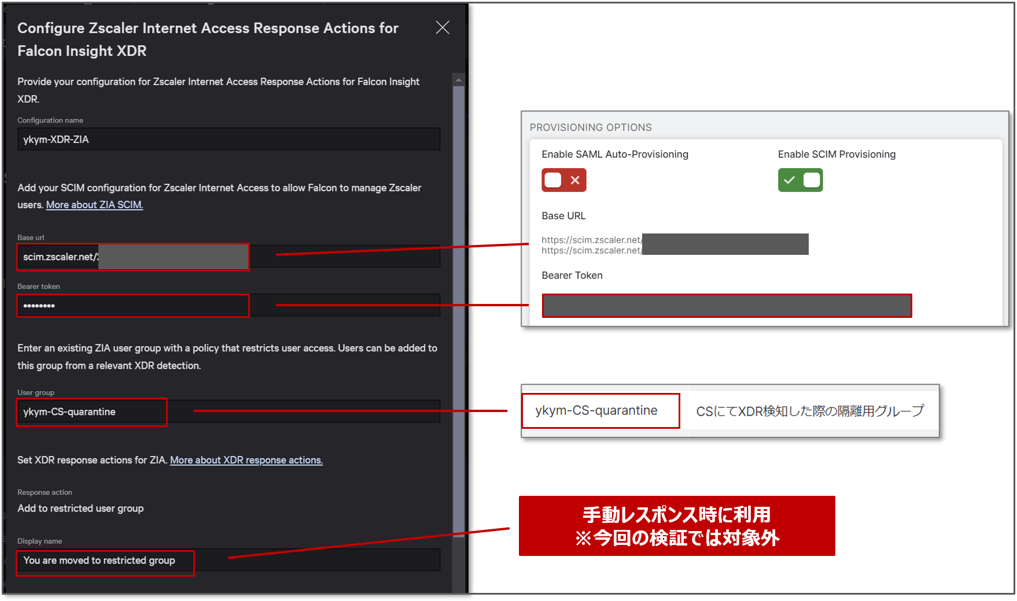Click the Base url input field
Viewport: 1017px width, 601px height.
(x=229, y=257)
